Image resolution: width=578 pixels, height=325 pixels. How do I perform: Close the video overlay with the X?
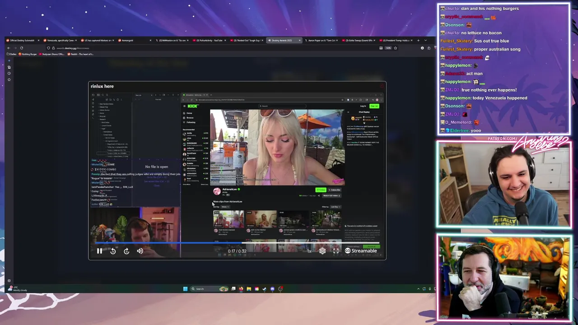click(382, 85)
